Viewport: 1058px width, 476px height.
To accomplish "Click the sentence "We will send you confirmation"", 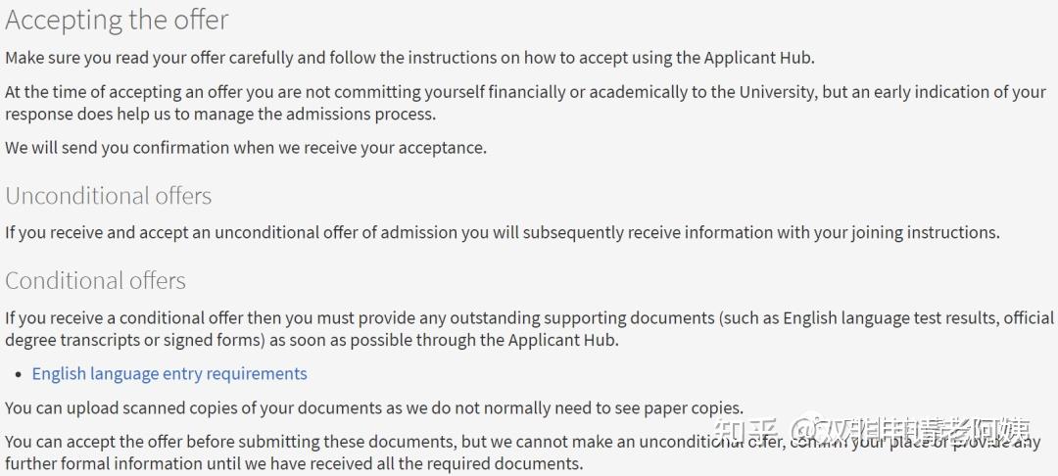I will [x=246, y=148].
